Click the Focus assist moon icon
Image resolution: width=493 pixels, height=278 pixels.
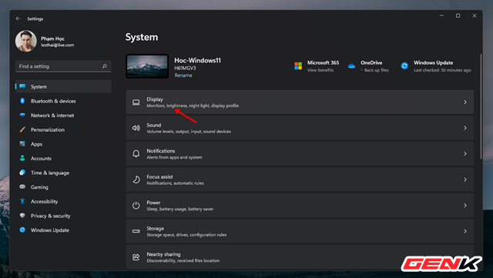[x=136, y=179]
